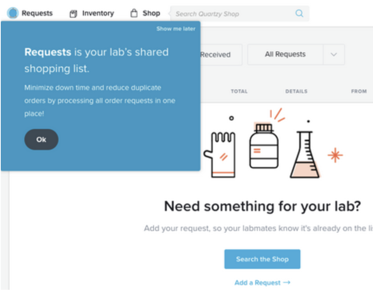
Task: Follow the Add a Request link
Action: pyautogui.click(x=262, y=283)
